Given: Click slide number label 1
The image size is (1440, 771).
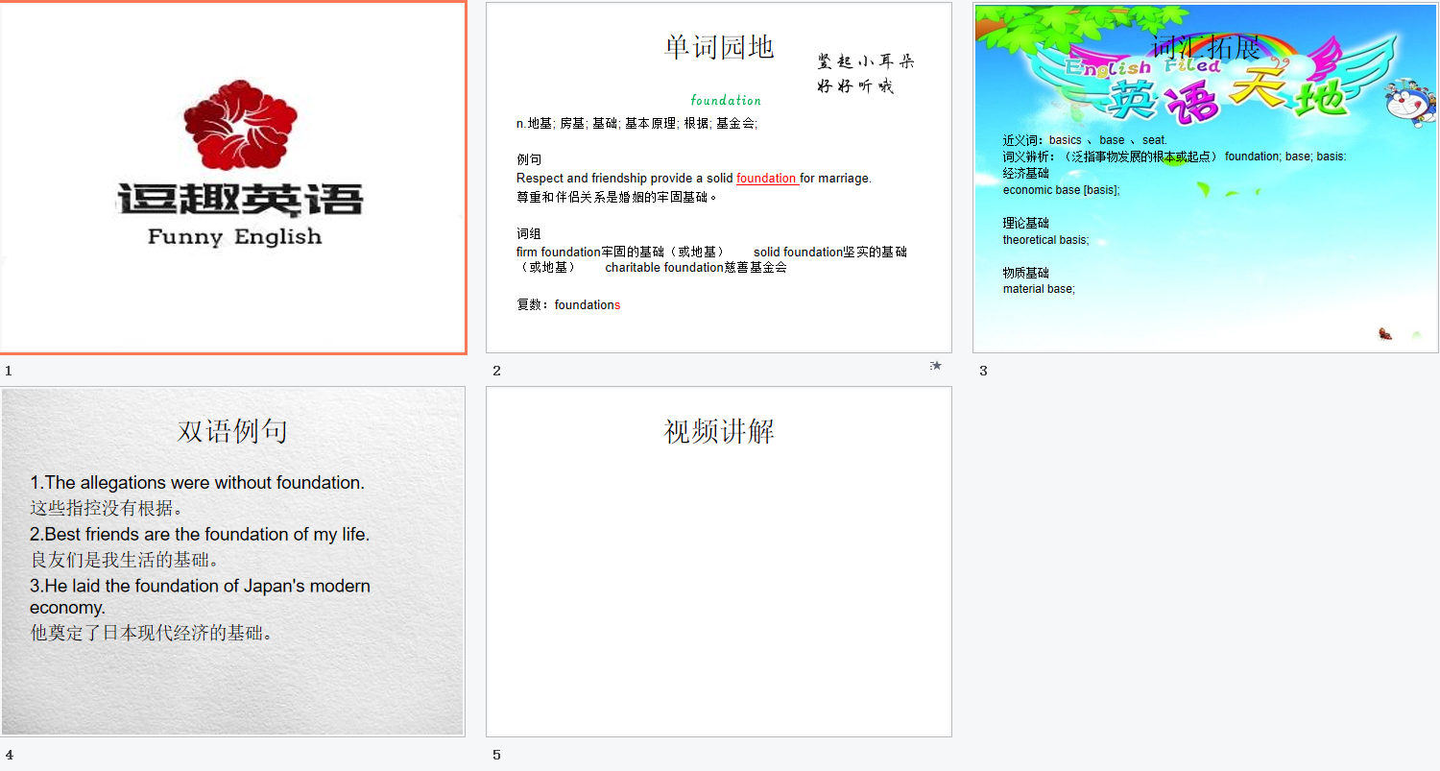Looking at the screenshot, I should click(8, 371).
